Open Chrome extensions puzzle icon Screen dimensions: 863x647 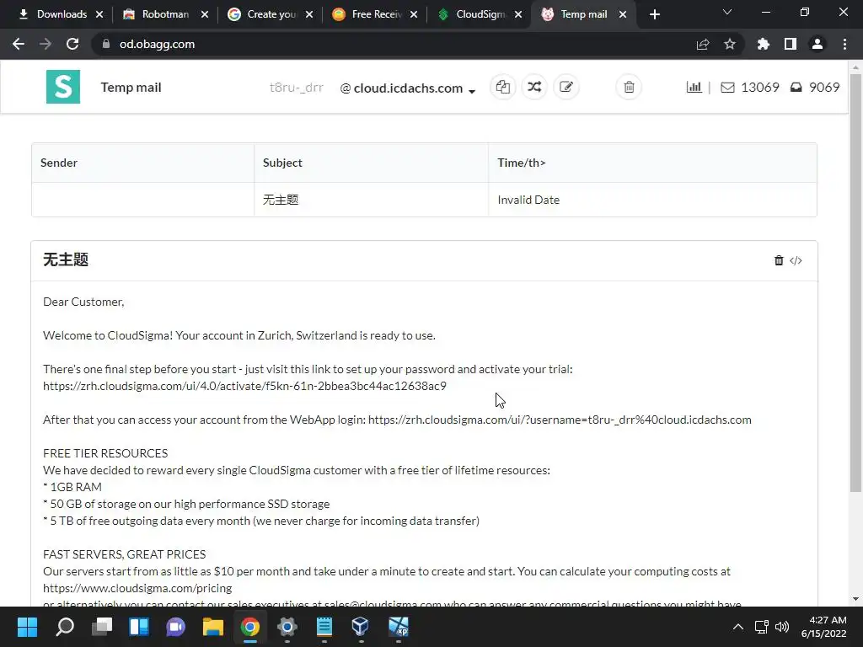tap(764, 44)
